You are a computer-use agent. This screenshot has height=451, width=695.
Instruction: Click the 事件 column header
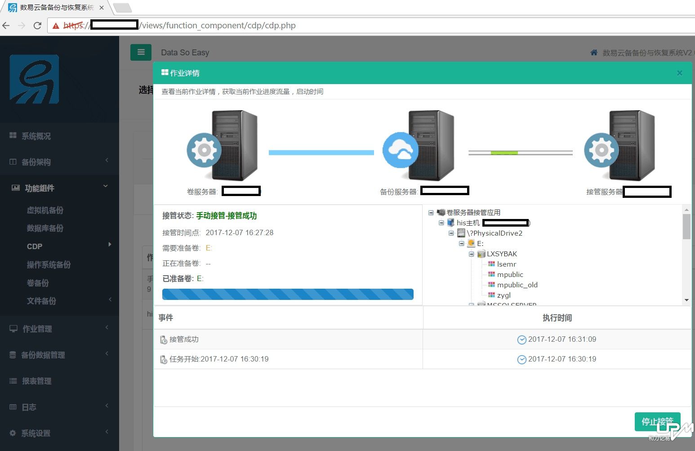166,318
